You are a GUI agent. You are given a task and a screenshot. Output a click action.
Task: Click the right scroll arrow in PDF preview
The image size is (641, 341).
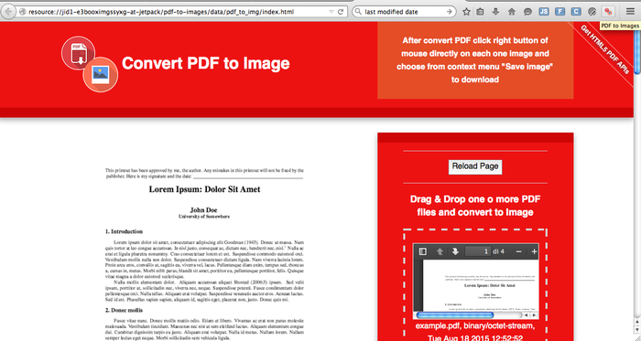click(x=534, y=315)
